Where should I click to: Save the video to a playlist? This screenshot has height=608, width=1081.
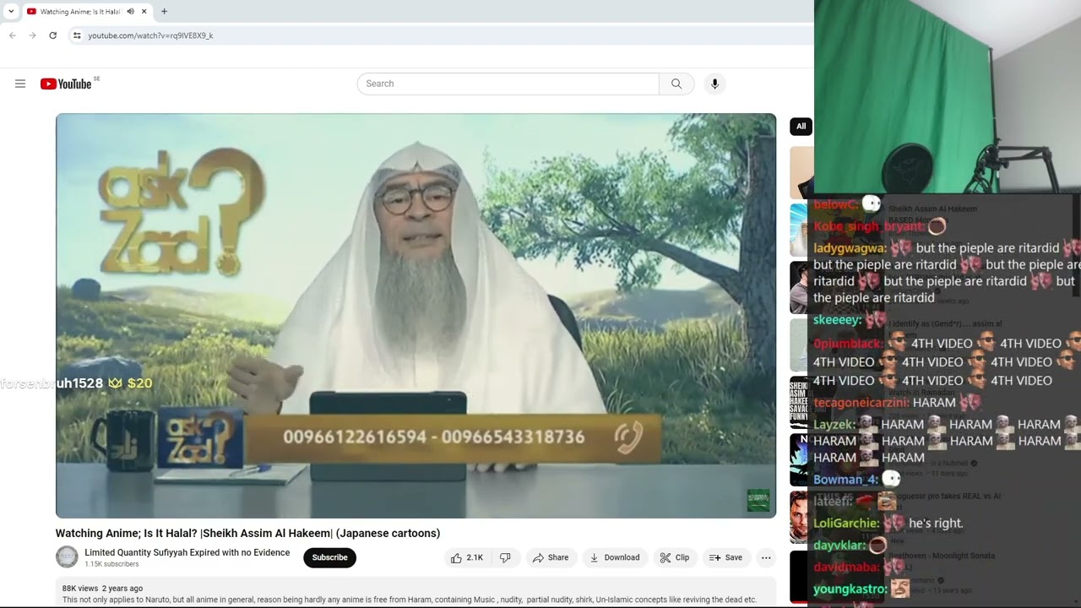[725, 557]
